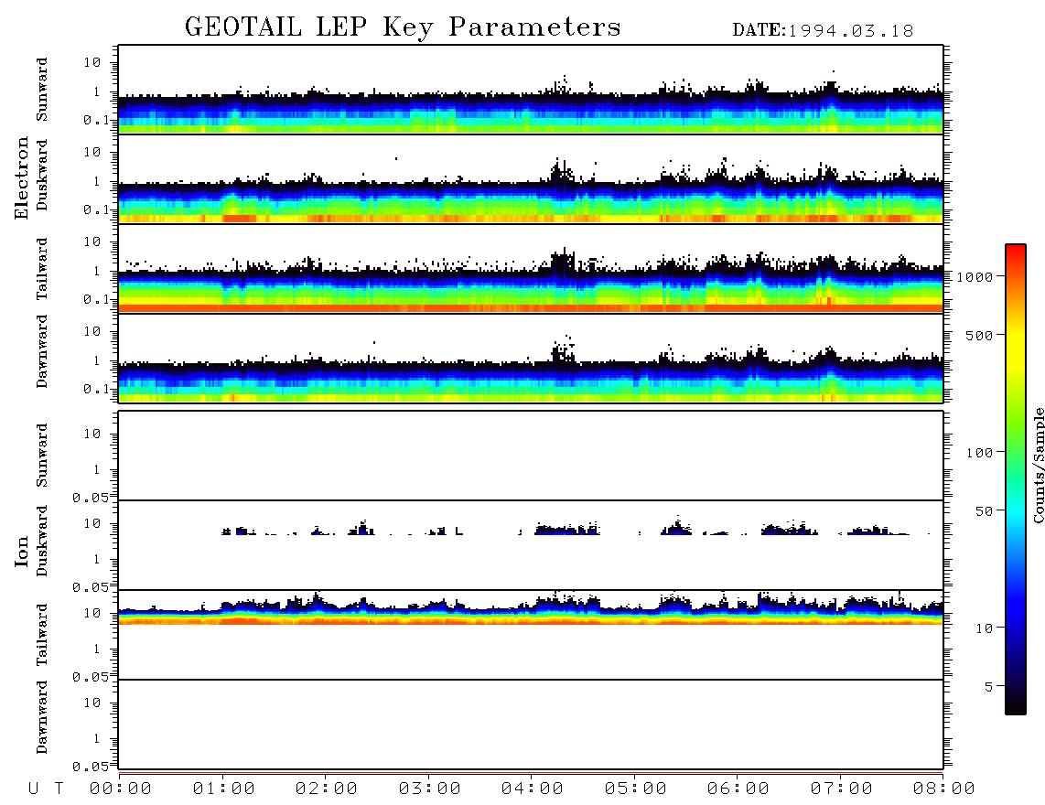Click the 07:00 time tick label
The width and height of the screenshot is (1045, 805).
click(842, 789)
